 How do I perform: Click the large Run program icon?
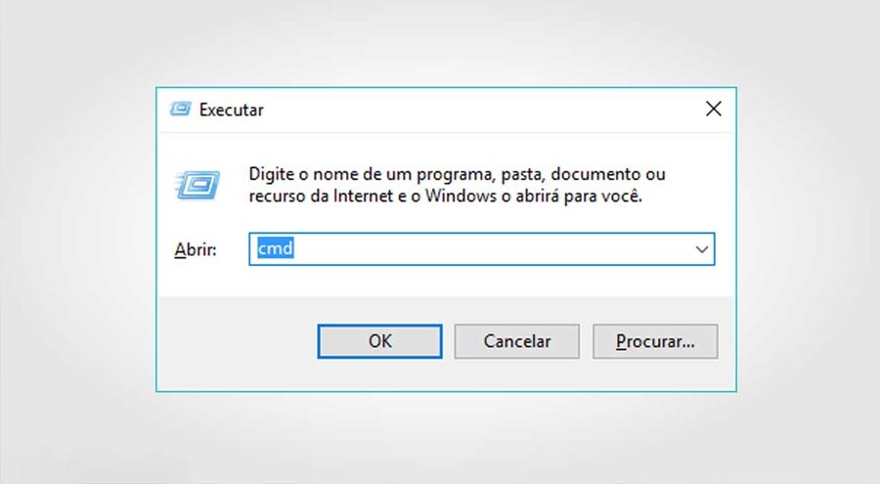(x=198, y=184)
